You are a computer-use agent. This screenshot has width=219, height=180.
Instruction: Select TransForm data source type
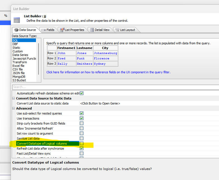pos(24,62)
